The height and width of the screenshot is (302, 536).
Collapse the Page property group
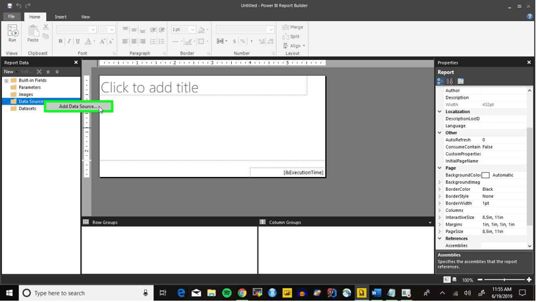click(x=440, y=168)
